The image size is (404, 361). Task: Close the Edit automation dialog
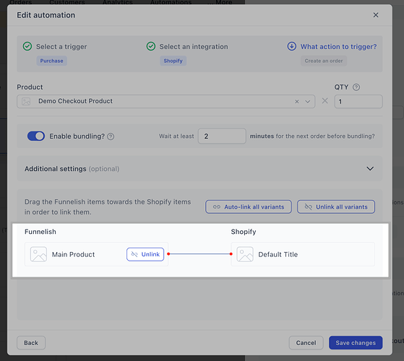[x=376, y=15]
